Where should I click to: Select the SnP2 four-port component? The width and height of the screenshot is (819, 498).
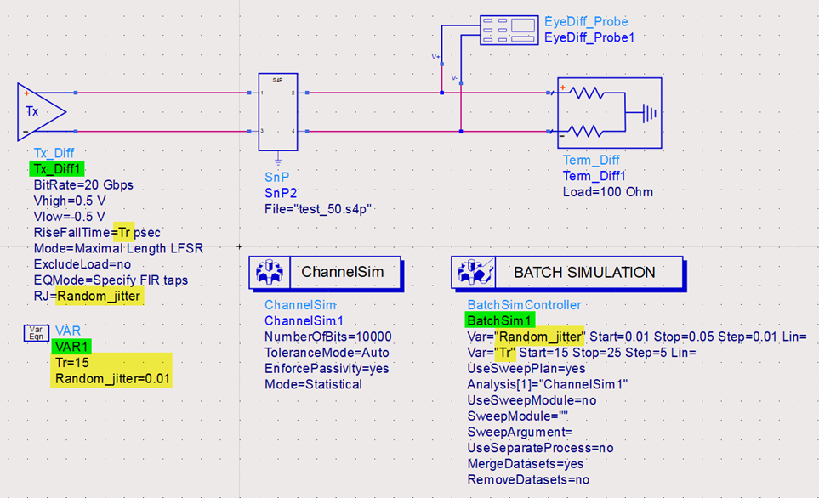pyautogui.click(x=276, y=112)
